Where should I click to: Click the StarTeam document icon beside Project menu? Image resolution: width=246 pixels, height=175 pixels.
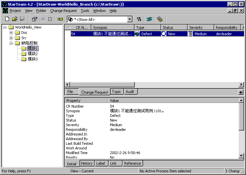coord(5,11)
